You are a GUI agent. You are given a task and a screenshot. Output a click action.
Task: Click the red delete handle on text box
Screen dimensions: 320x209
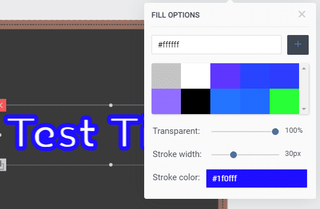point(3,105)
